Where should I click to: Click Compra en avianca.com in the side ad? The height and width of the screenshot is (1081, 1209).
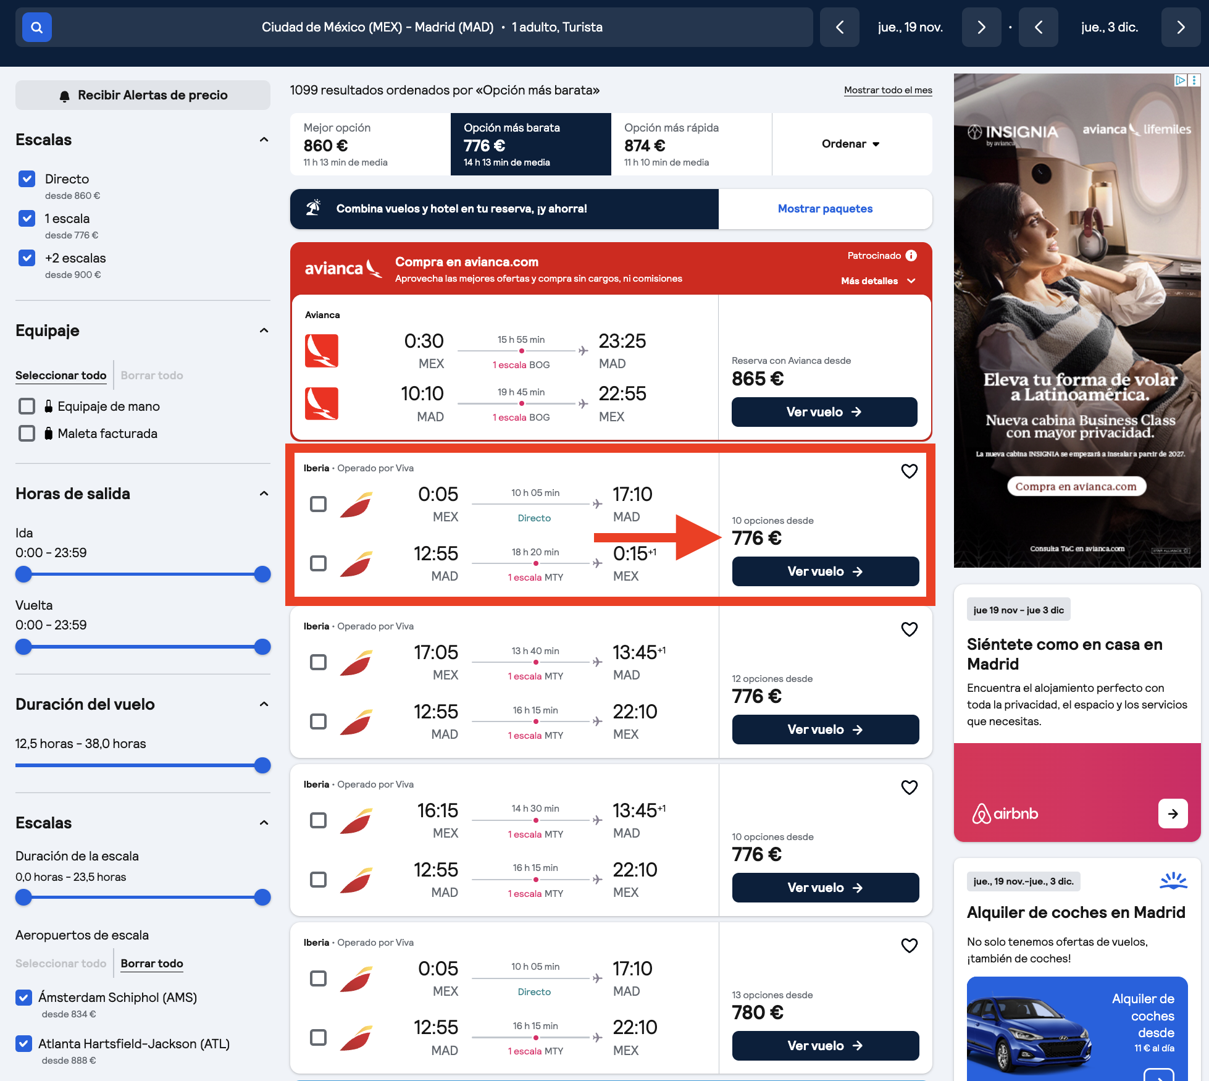coord(1076,487)
